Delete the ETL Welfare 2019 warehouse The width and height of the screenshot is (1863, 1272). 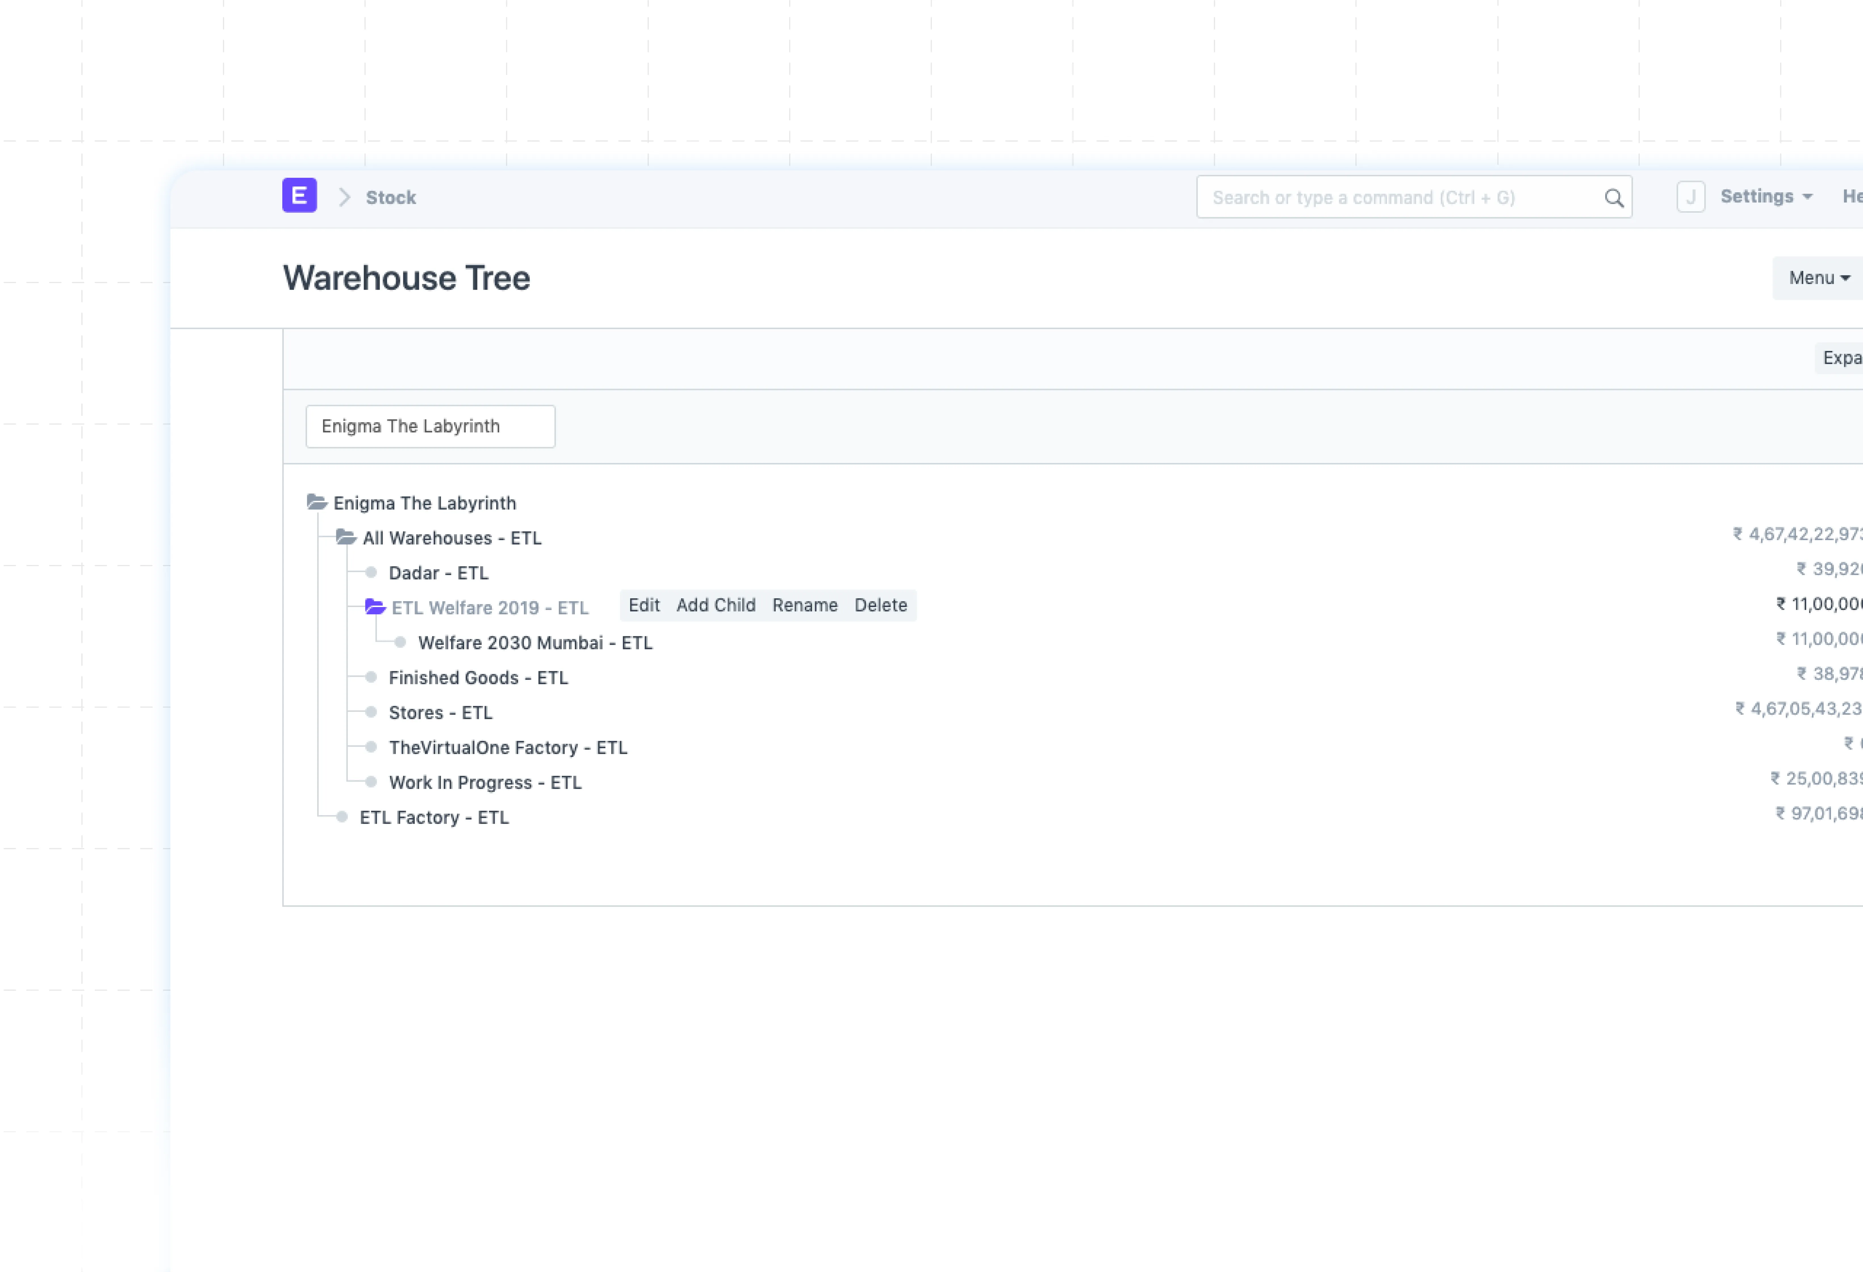pos(880,605)
